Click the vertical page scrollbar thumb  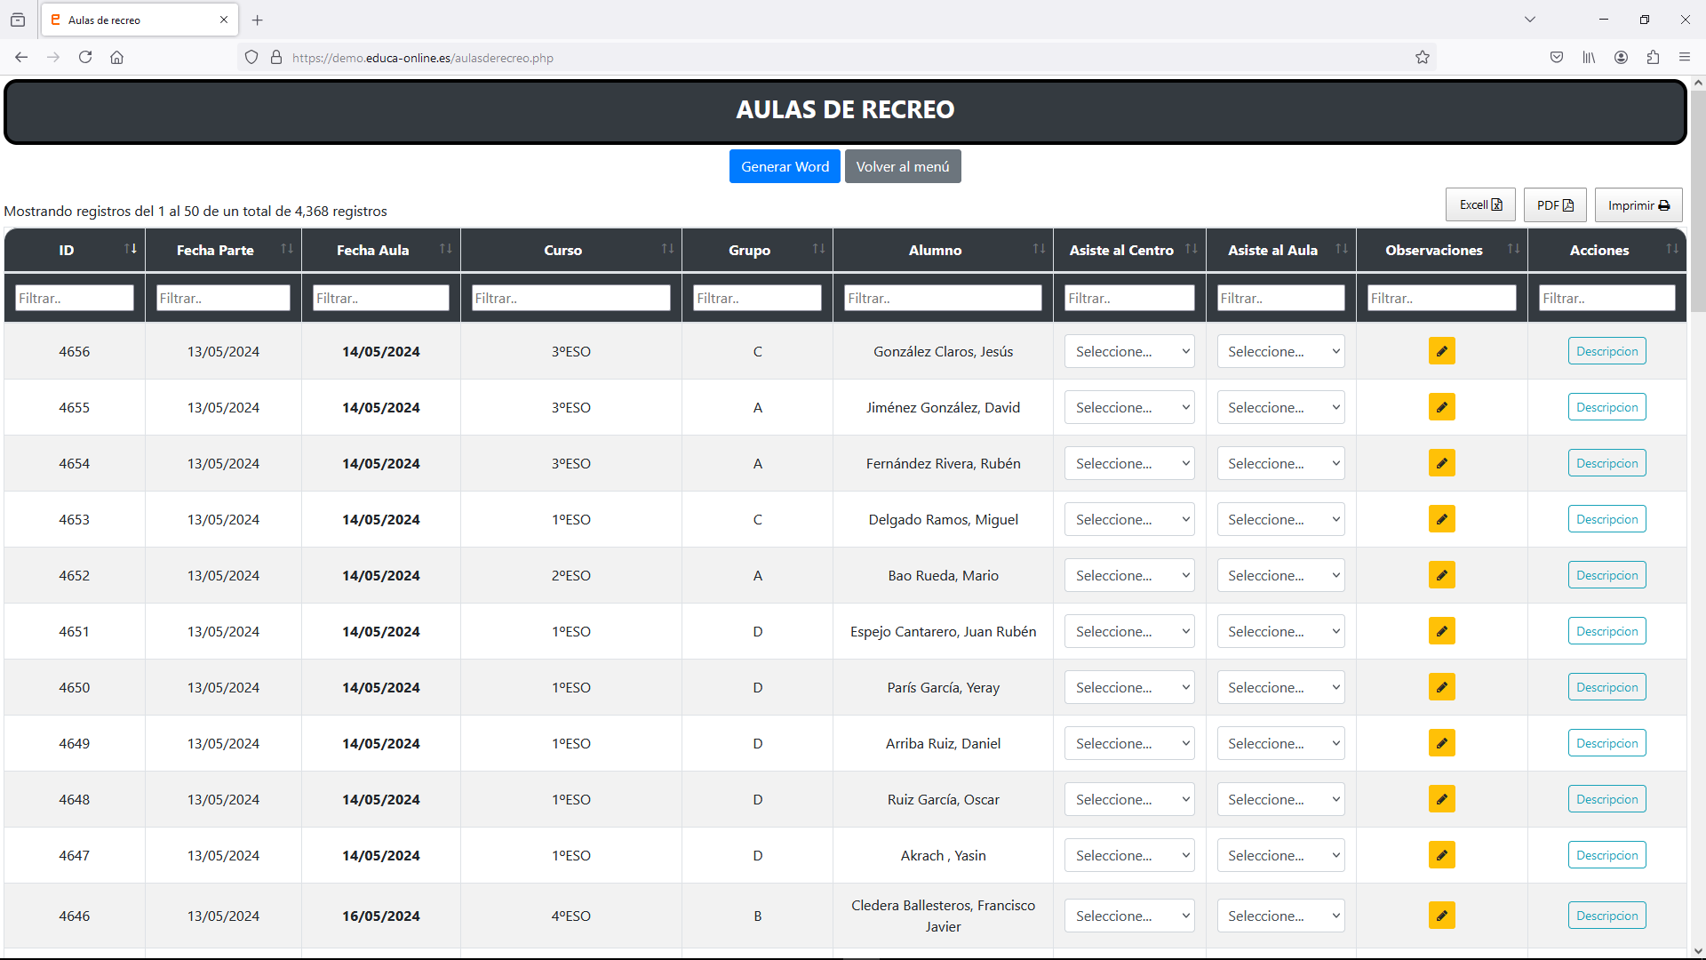[1697, 200]
